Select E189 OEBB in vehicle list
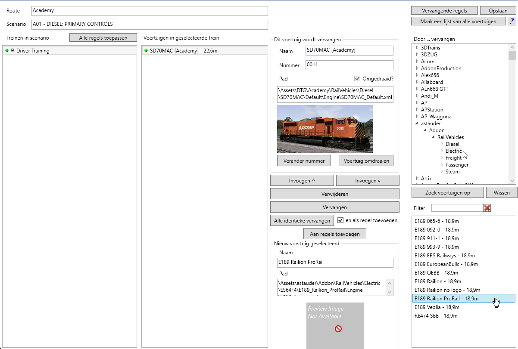The image size is (518, 349). click(x=464, y=273)
